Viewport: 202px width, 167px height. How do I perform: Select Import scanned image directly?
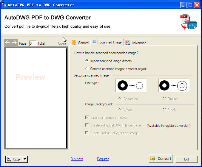109,61
